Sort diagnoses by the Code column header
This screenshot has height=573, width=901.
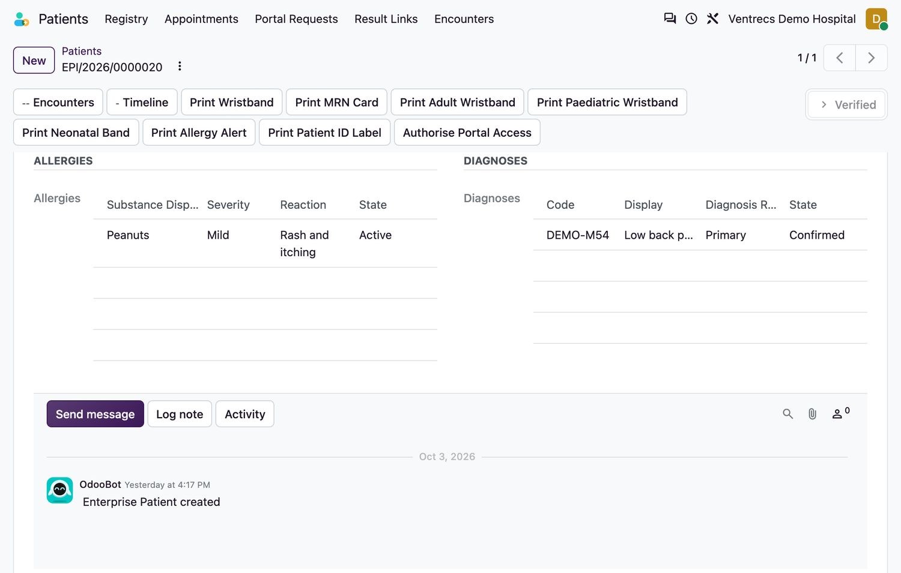[x=560, y=205]
